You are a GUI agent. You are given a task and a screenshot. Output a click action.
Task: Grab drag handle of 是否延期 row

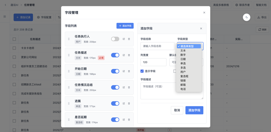tap(69, 119)
